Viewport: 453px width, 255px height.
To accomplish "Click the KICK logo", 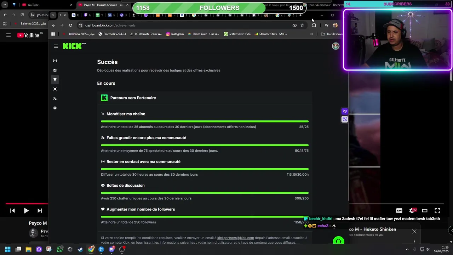I will (x=74, y=46).
